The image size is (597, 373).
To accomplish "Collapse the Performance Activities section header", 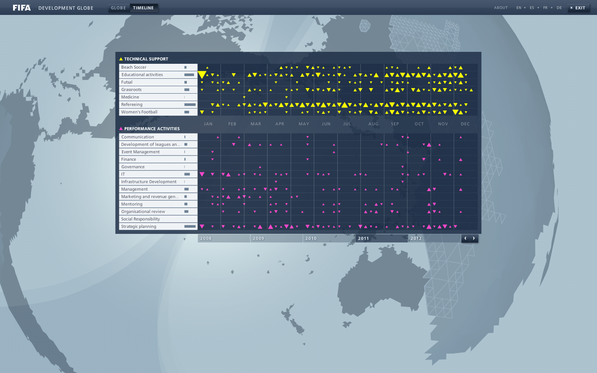I will click(x=152, y=129).
